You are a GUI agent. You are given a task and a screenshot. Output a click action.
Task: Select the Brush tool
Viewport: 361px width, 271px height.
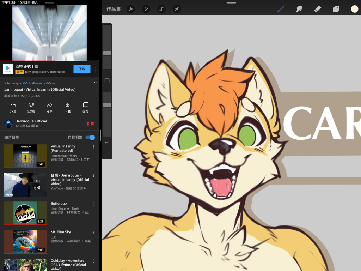click(281, 9)
